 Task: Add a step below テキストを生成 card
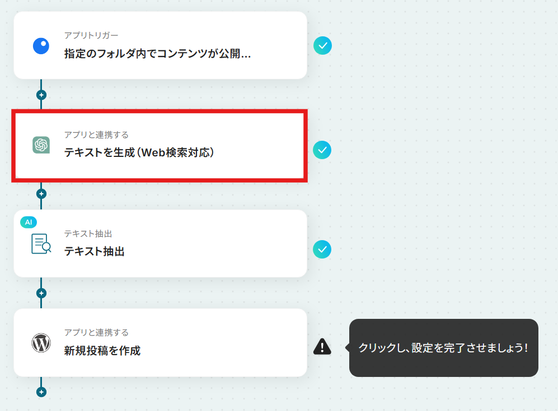(41, 194)
